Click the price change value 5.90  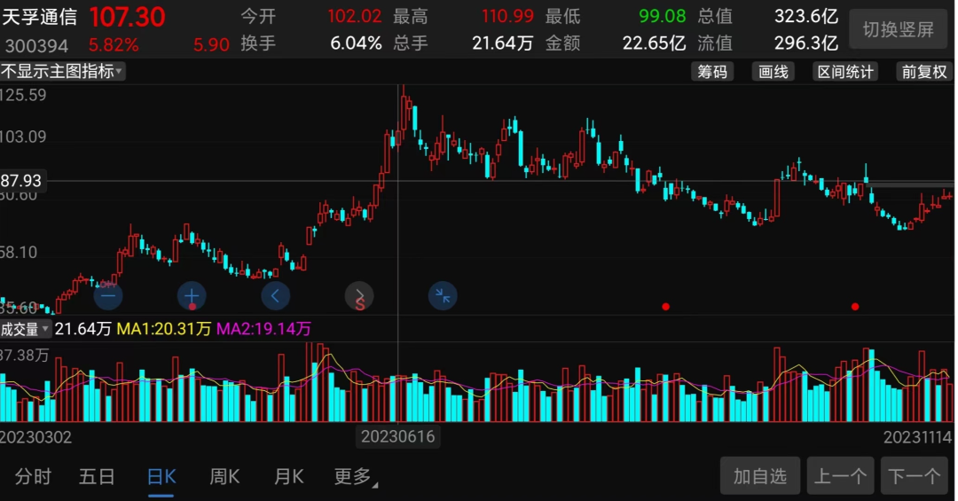click(x=211, y=45)
